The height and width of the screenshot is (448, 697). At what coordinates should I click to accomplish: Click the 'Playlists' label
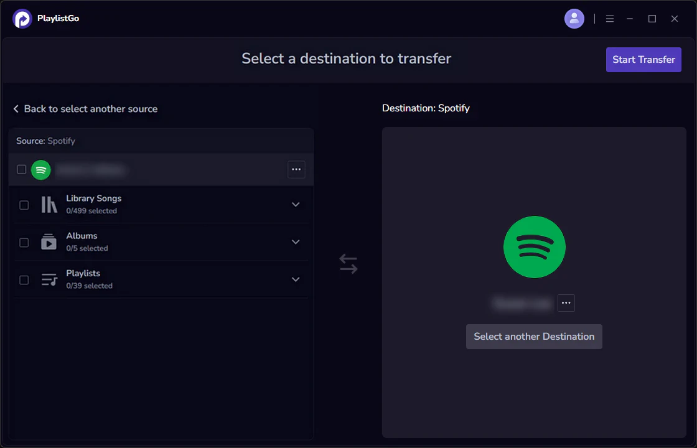coord(83,273)
